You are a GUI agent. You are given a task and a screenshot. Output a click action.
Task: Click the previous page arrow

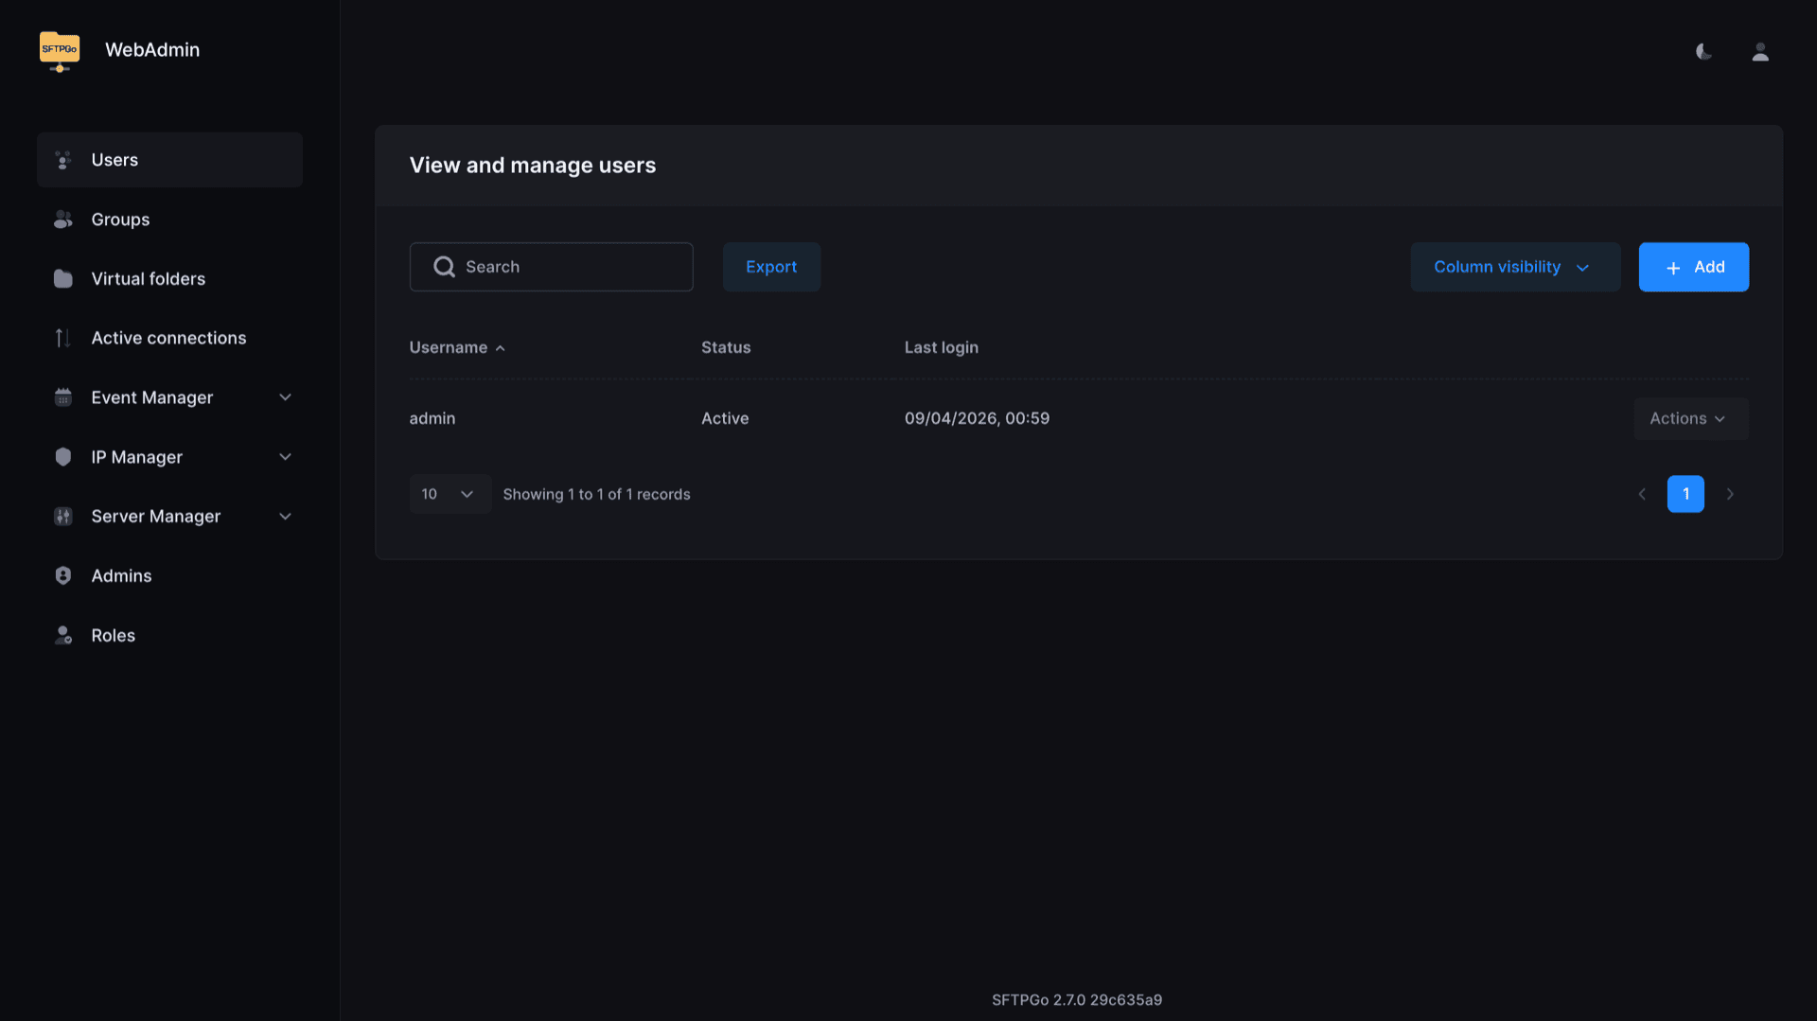1642,494
